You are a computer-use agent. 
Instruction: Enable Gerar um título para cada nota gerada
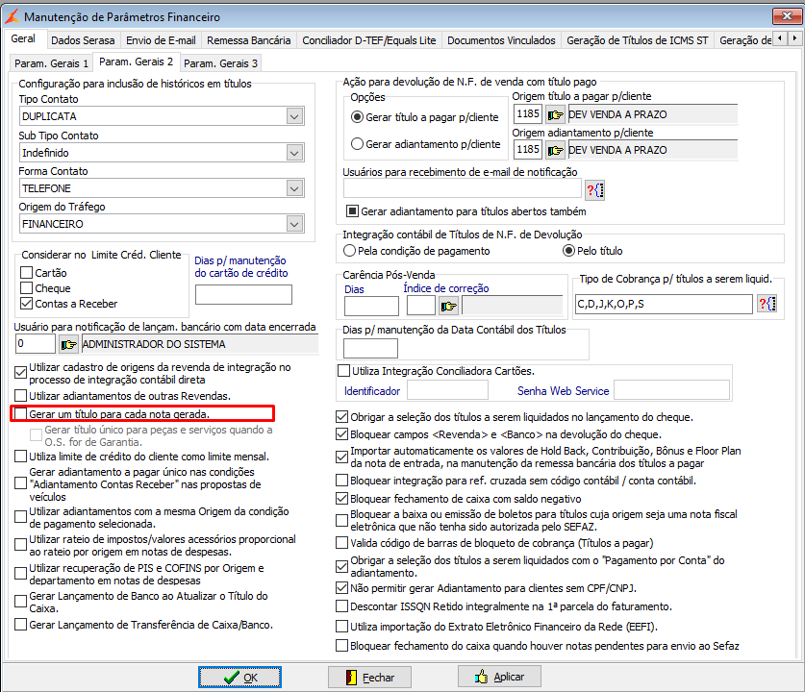click(20, 414)
